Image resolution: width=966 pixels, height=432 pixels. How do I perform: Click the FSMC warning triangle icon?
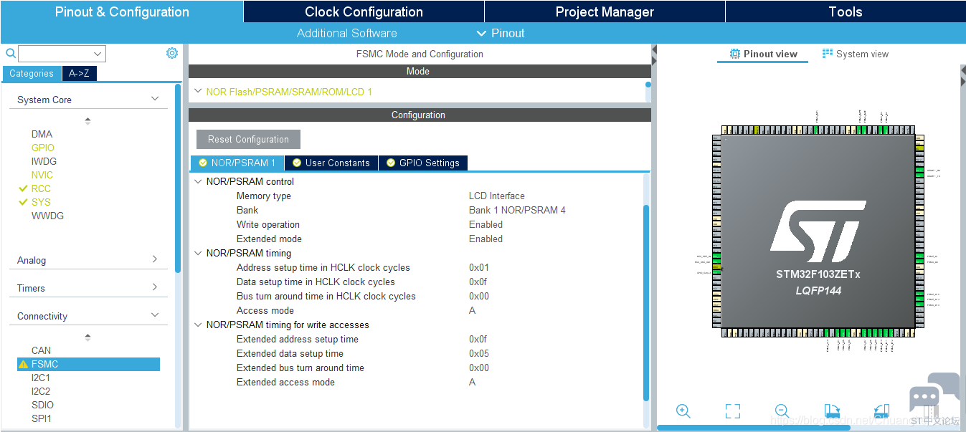point(23,364)
